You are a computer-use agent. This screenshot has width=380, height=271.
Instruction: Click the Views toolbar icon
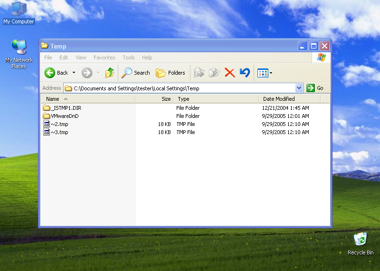tap(263, 73)
